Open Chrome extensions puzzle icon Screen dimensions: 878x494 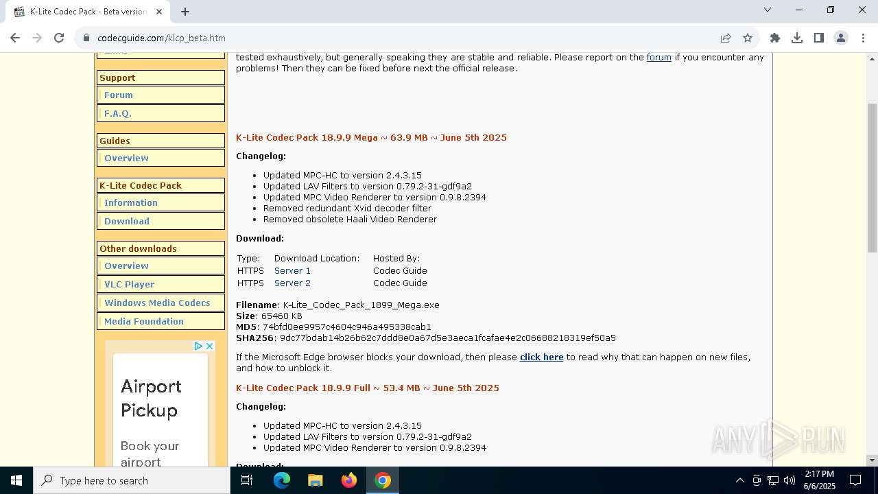(775, 38)
